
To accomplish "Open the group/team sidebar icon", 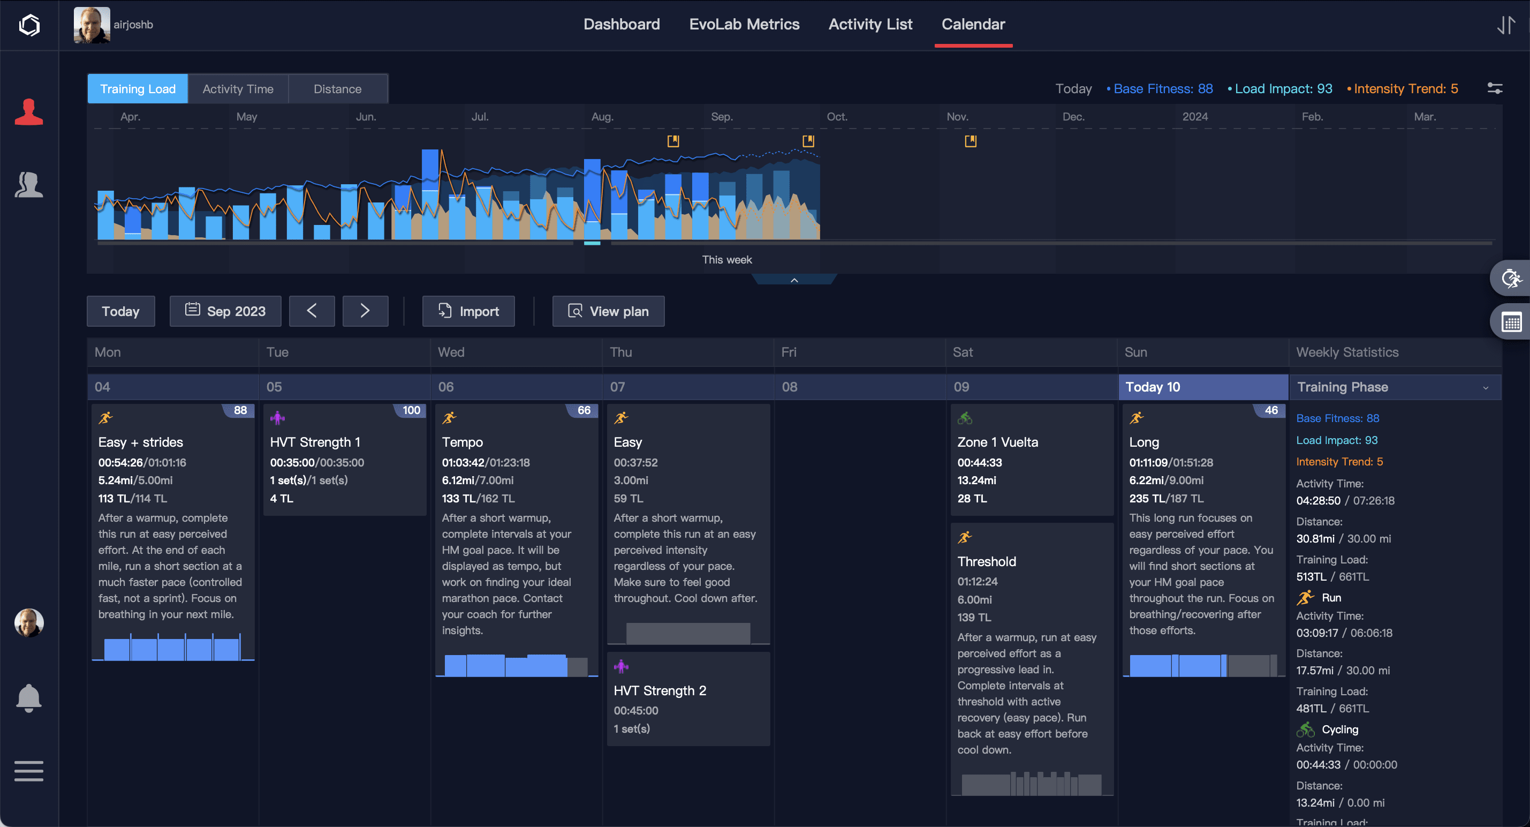I will (x=28, y=185).
